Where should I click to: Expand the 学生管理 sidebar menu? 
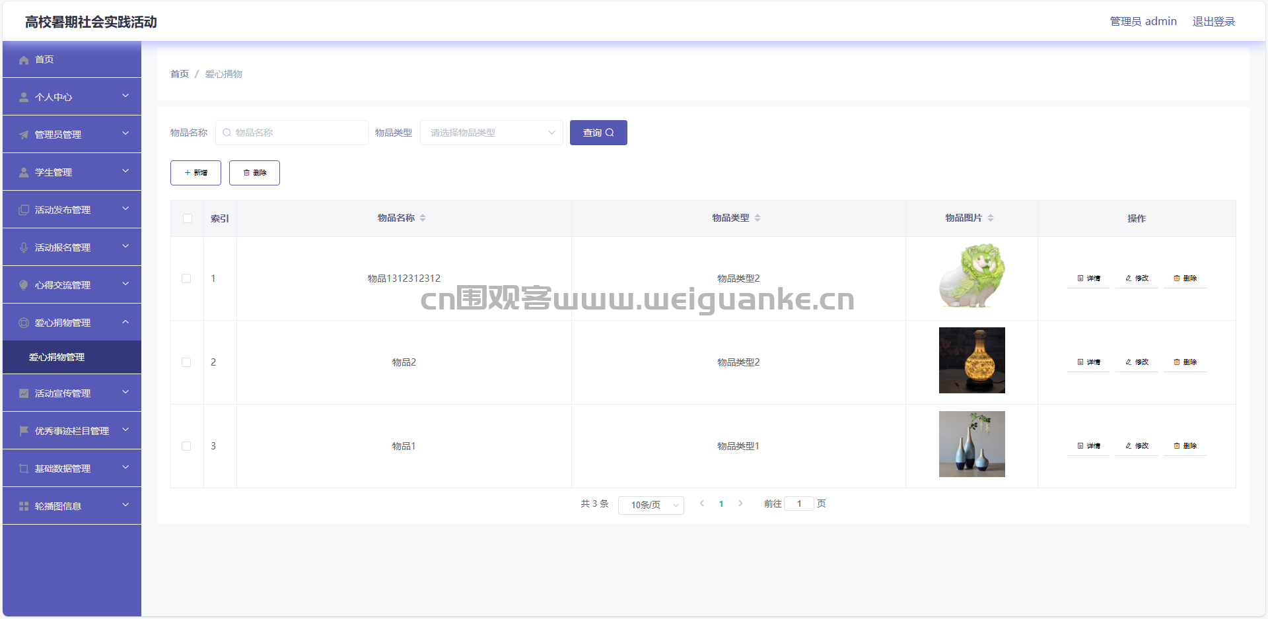[x=72, y=172]
